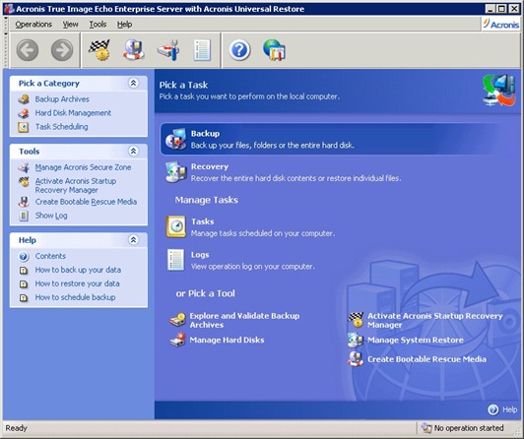Open the Backup Archives category link

pyautogui.click(x=62, y=99)
